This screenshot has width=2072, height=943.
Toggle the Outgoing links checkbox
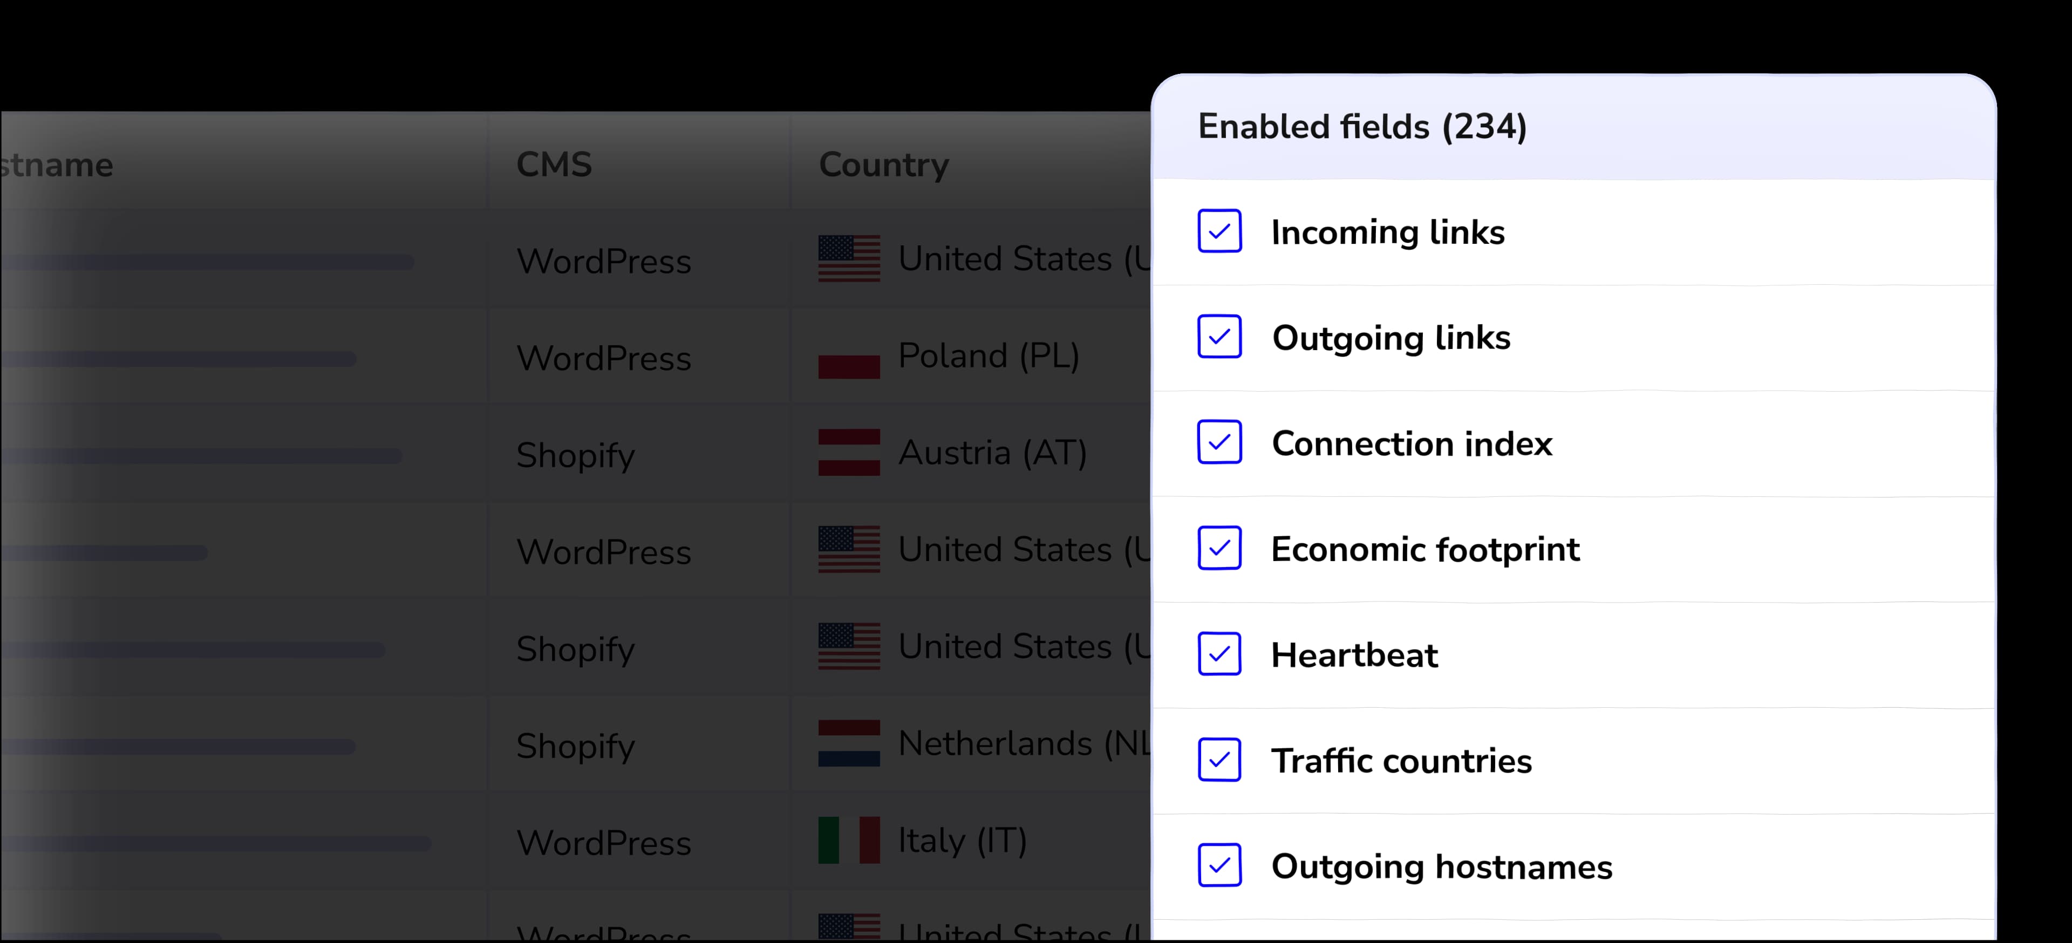(x=1219, y=338)
